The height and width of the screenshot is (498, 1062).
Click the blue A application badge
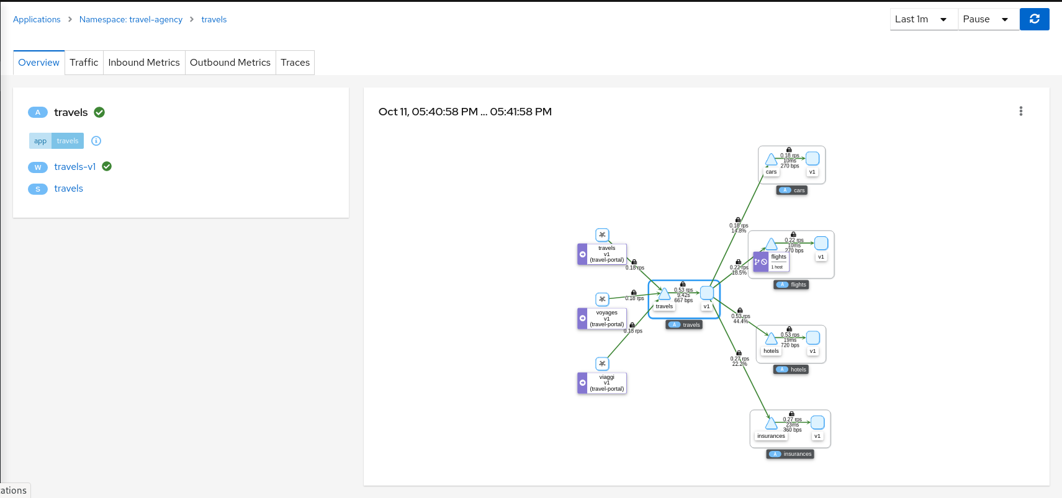[38, 112]
